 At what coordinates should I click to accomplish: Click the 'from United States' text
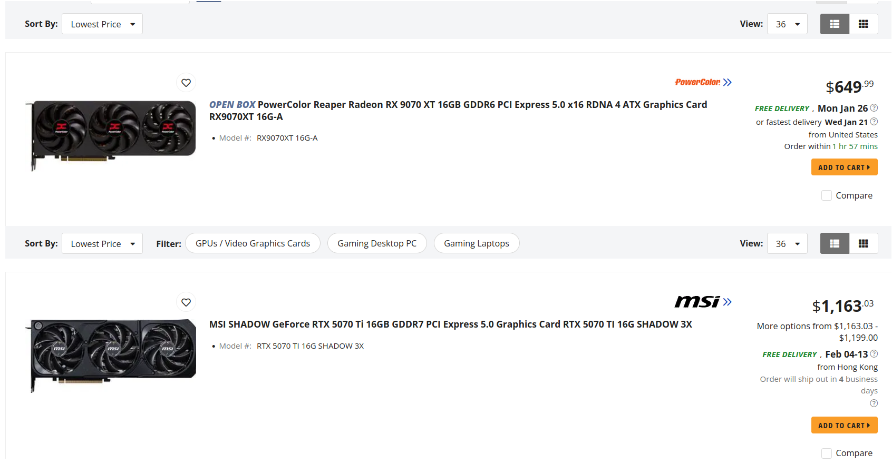click(843, 135)
